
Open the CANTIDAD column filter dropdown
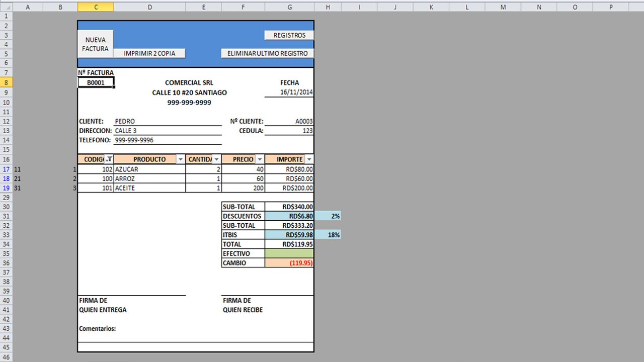pyautogui.click(x=216, y=159)
